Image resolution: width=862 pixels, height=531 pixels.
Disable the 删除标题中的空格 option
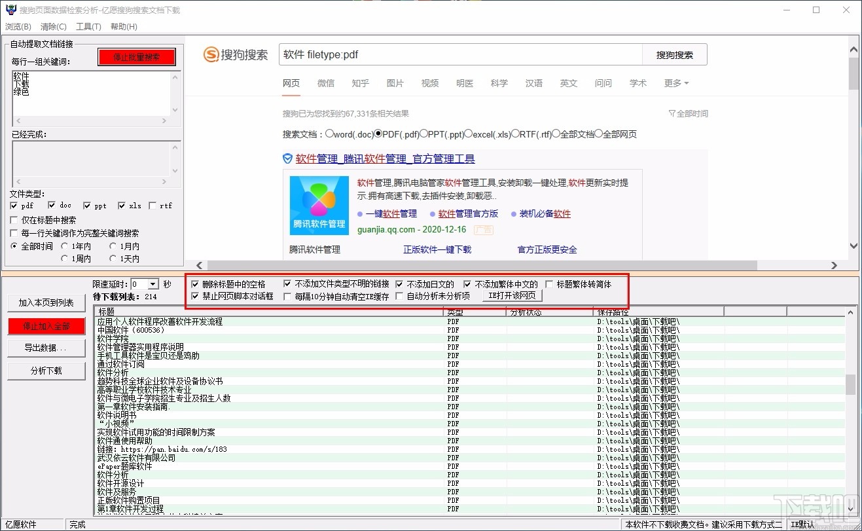[x=194, y=284]
